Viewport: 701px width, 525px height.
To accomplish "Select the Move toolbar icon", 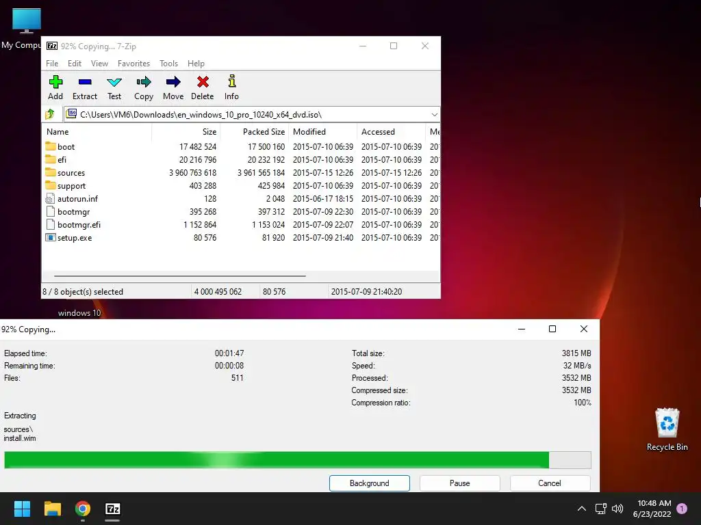I will 173,82.
